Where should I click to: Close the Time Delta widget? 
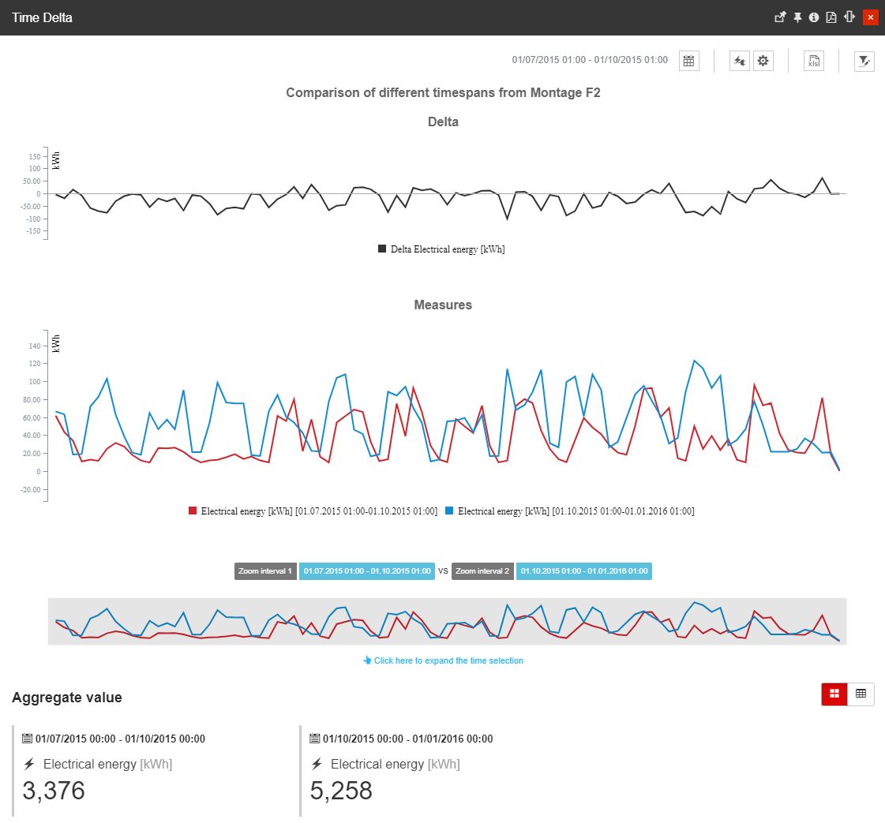(870, 17)
